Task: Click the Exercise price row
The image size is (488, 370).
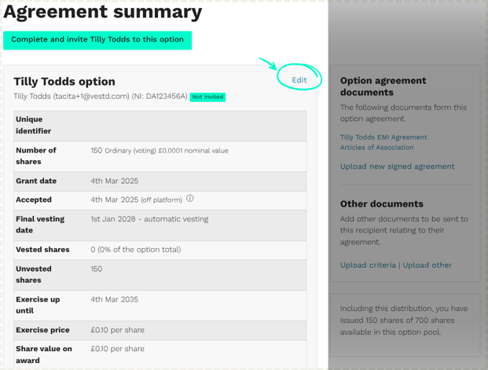Action: coord(160,330)
